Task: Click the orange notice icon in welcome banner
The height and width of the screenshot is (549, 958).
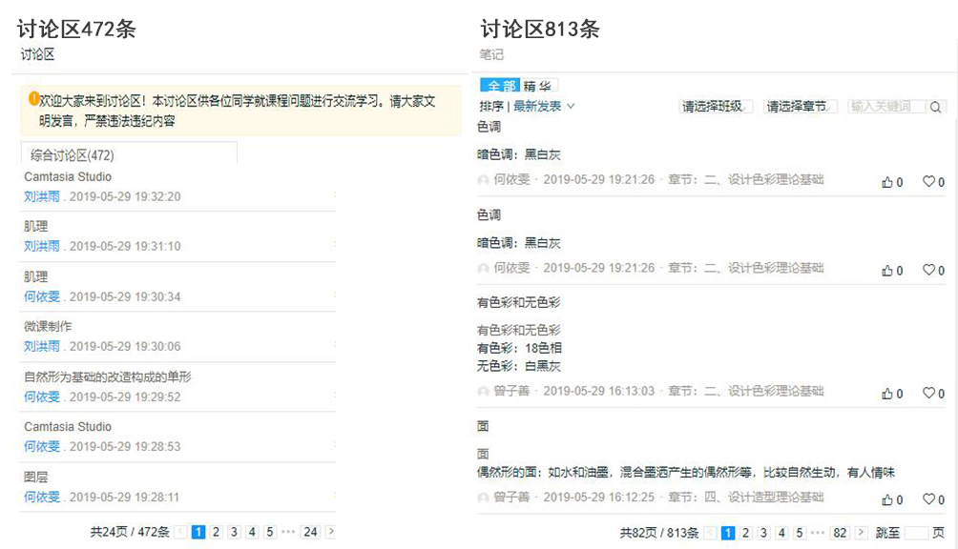Action: tap(33, 98)
